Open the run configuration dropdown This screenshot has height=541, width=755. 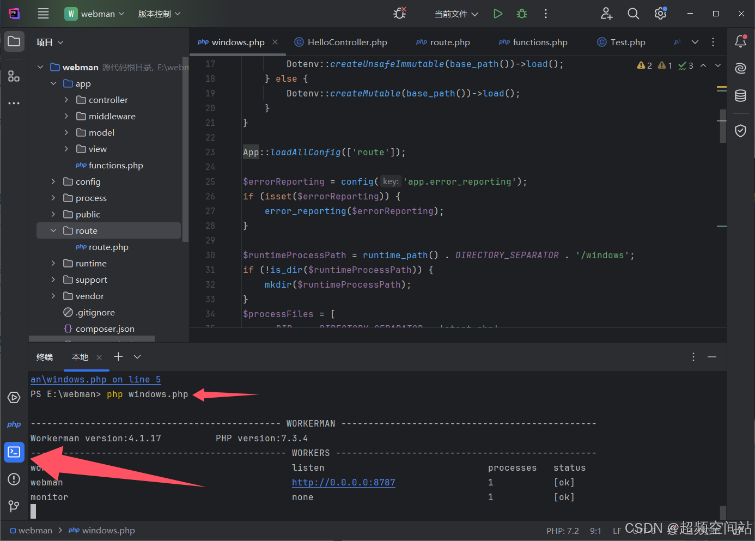pyautogui.click(x=456, y=14)
